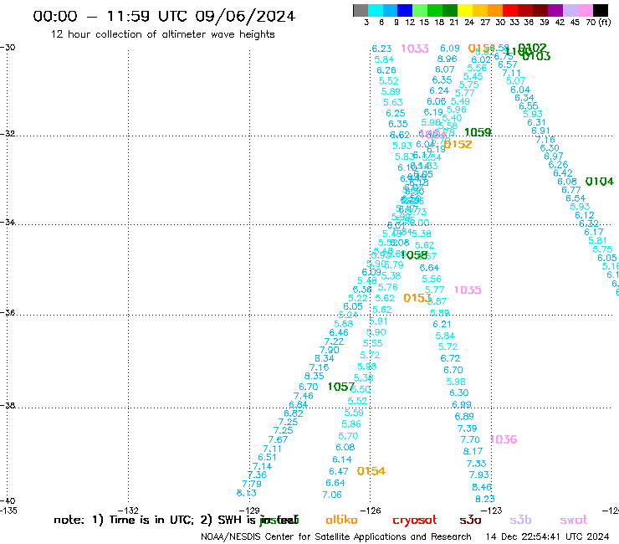Click the orange altika time label "0154"
This screenshot has height=544, width=619.
[371, 471]
